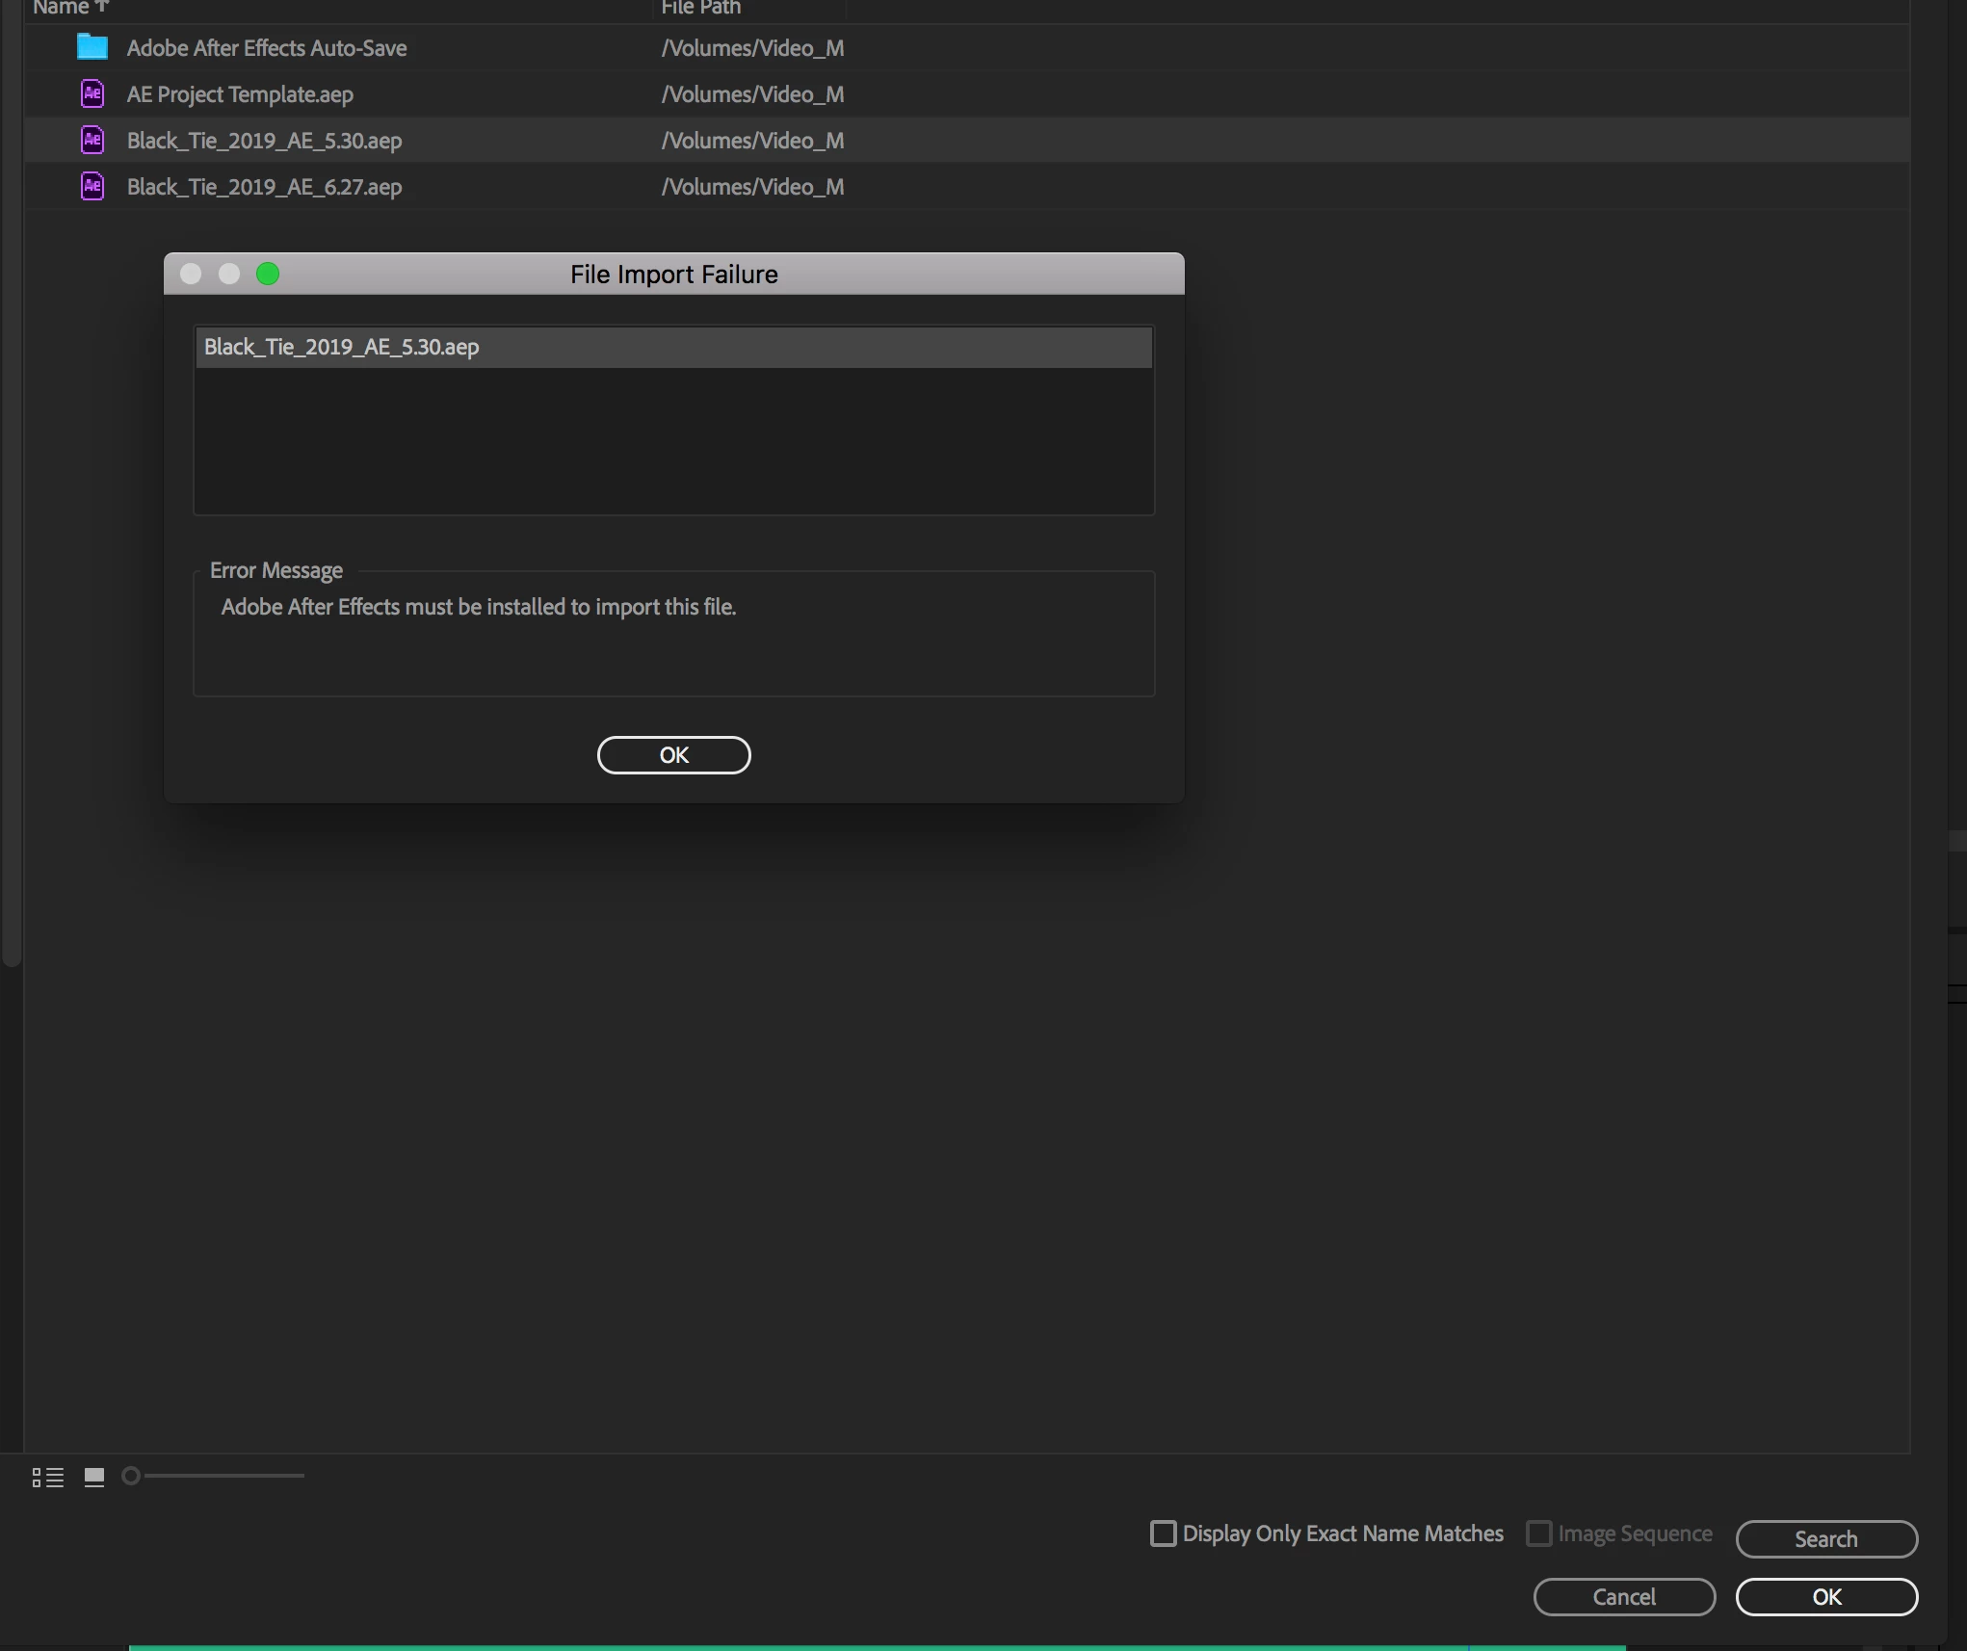Click the File Path column header

coord(701,8)
